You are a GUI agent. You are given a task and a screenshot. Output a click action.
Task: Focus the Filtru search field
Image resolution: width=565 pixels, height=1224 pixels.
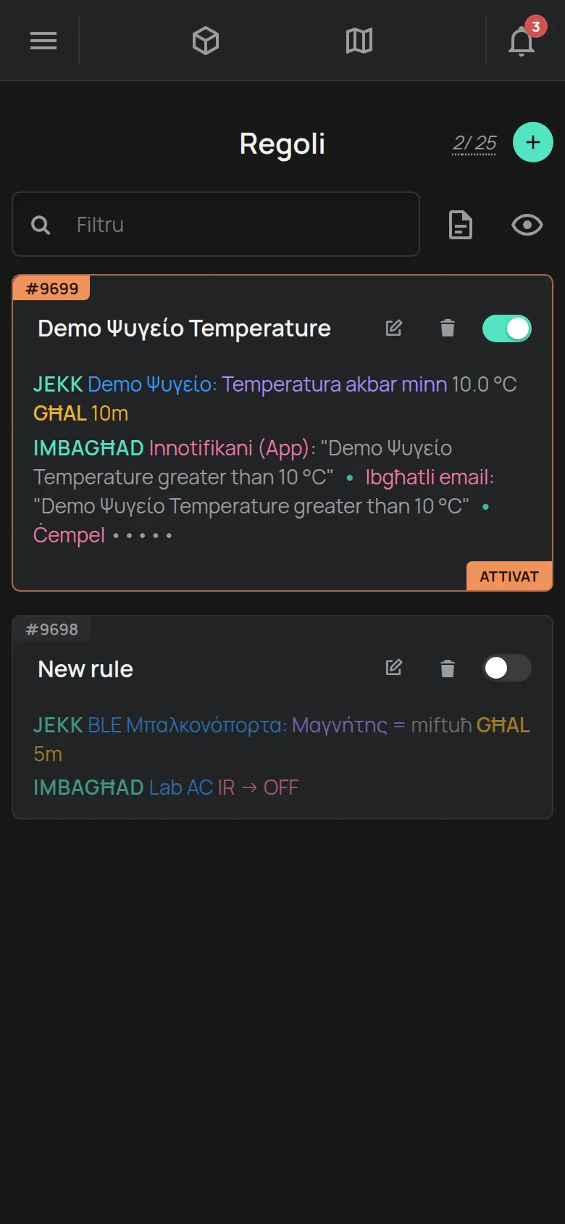point(216,224)
